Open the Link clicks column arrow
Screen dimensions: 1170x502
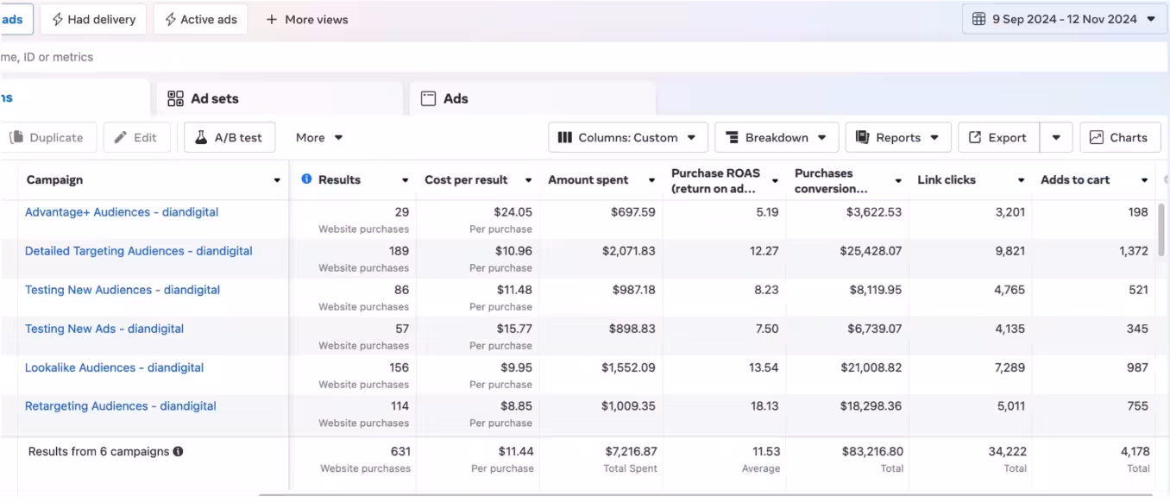(1022, 180)
